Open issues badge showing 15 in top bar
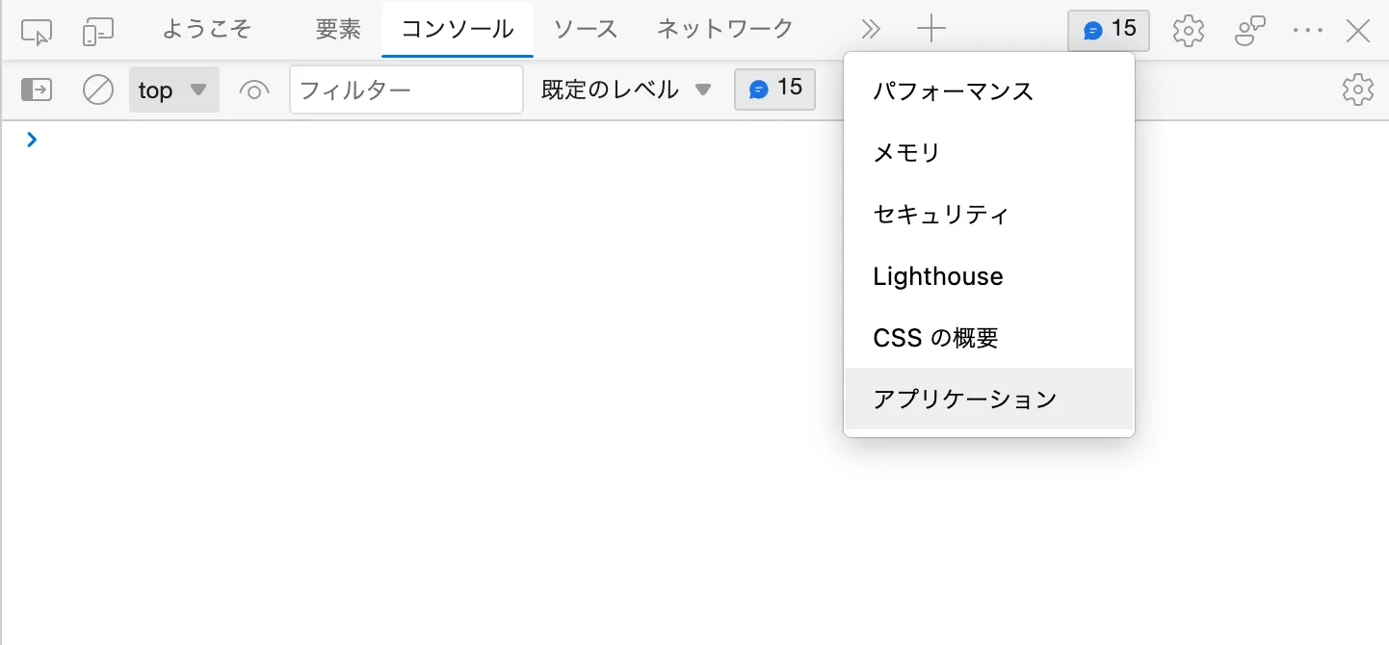 tap(1109, 30)
